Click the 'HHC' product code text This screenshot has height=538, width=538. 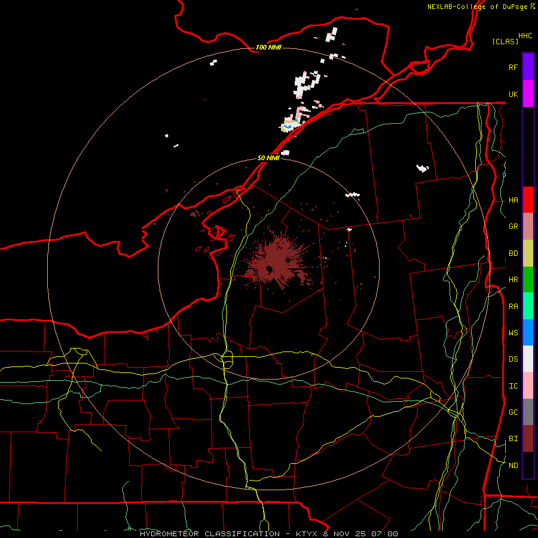point(525,36)
